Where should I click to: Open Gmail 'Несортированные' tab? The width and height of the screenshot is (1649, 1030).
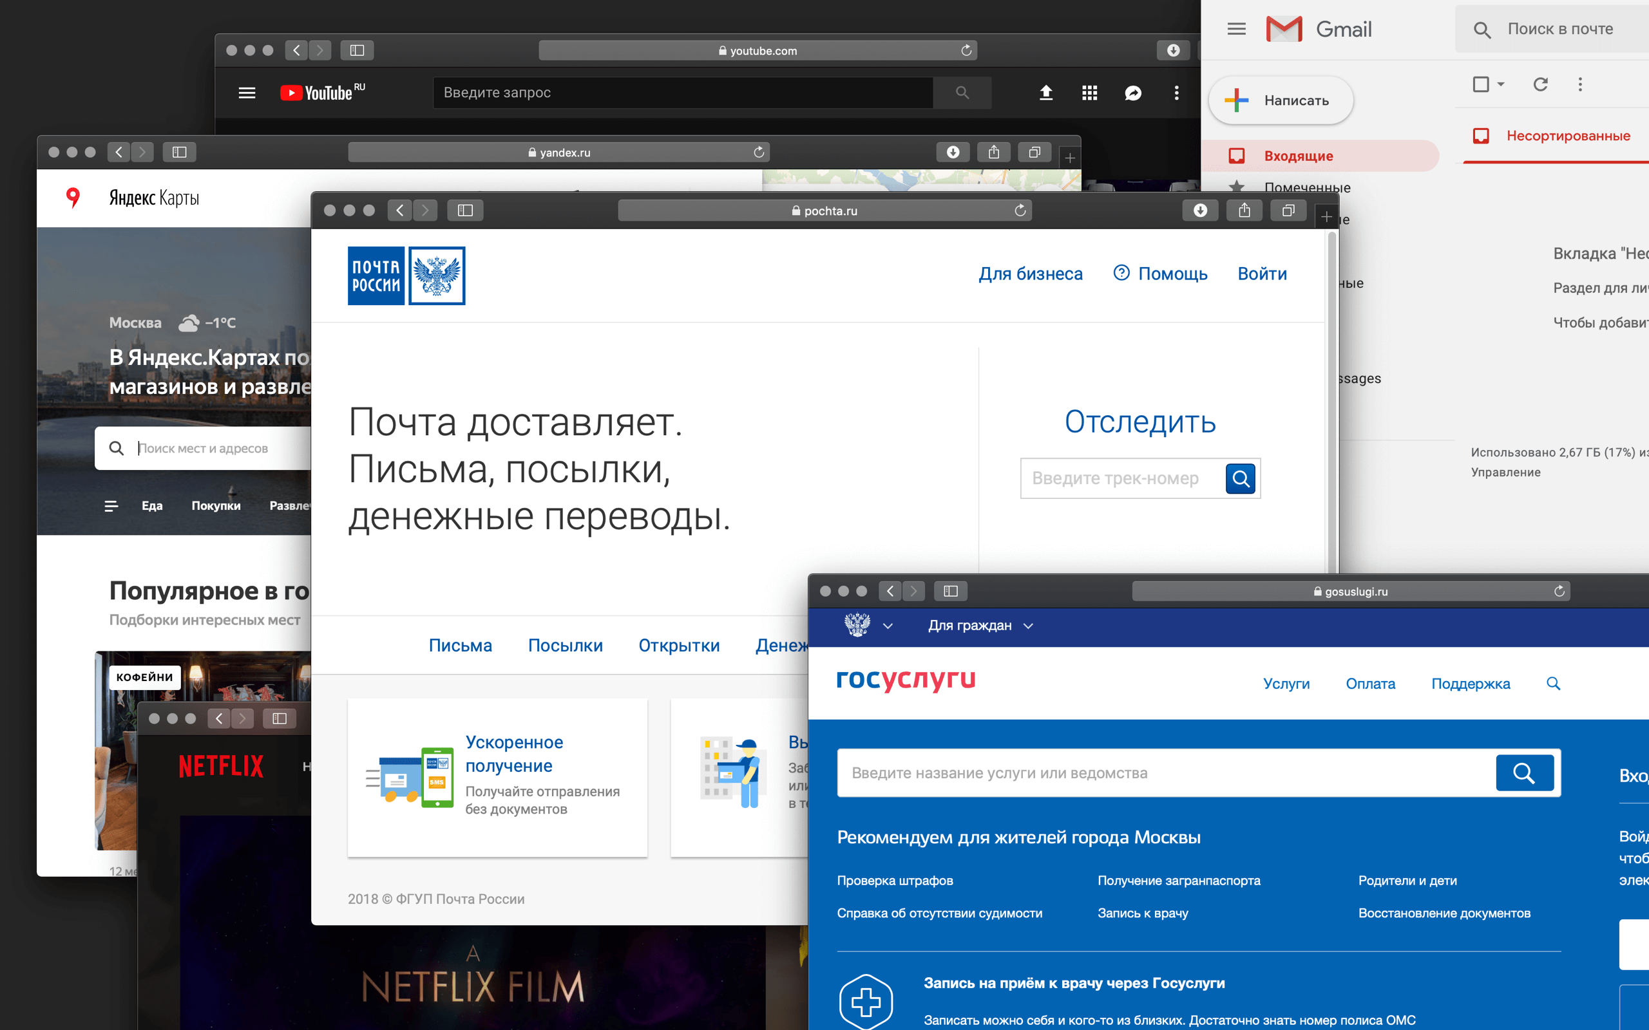tap(1567, 136)
